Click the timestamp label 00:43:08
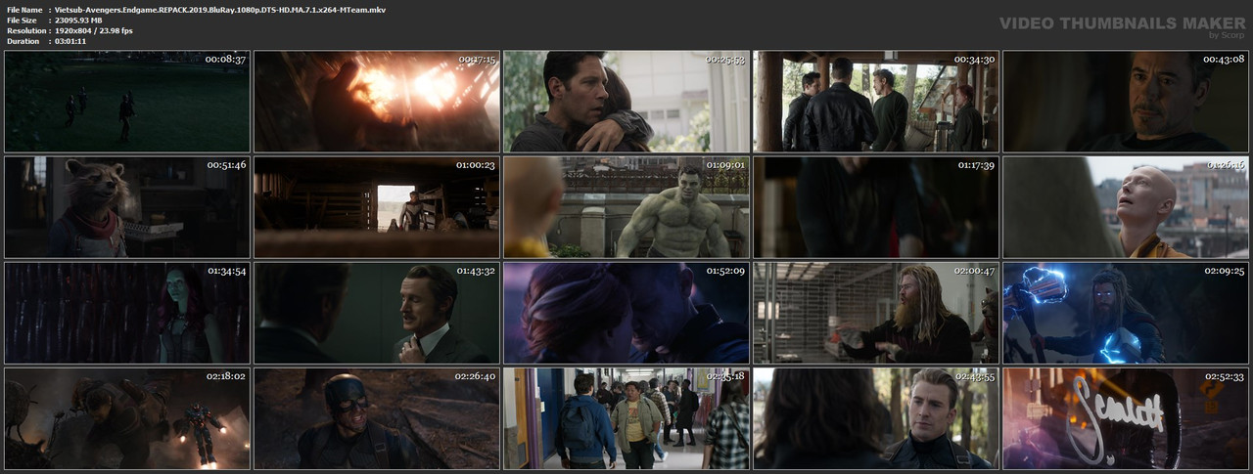This screenshot has width=1253, height=474. pyautogui.click(x=1225, y=59)
